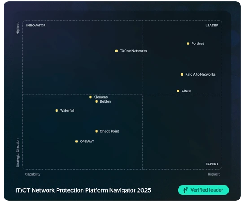Click the LEADER quadrant label
The image size is (244, 202).
point(212,26)
